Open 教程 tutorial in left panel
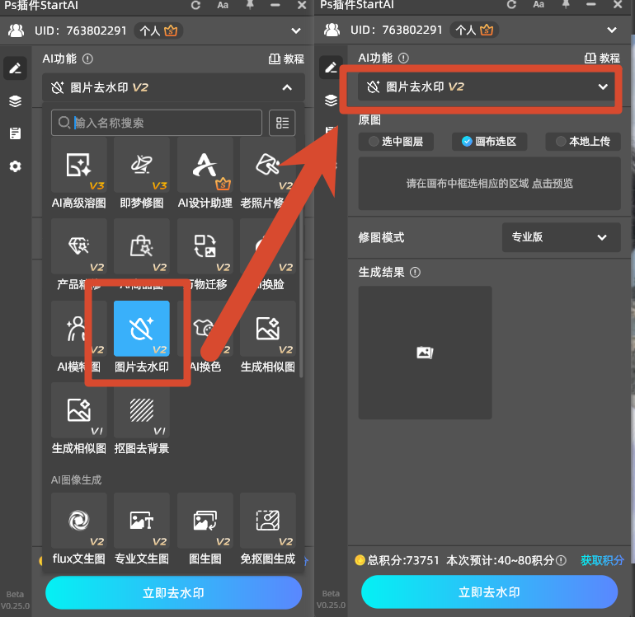 coord(287,59)
